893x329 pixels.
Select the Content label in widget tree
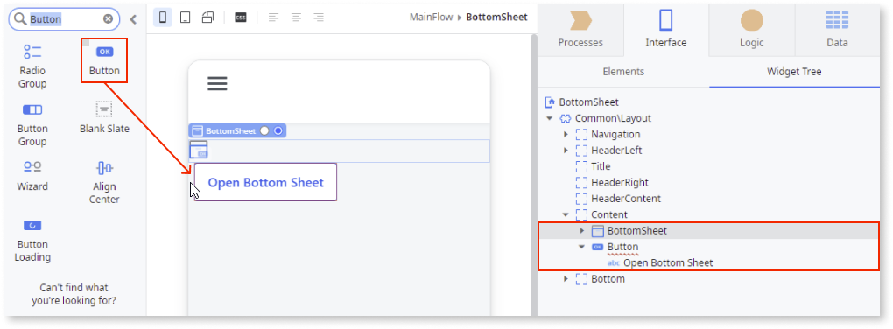(609, 214)
